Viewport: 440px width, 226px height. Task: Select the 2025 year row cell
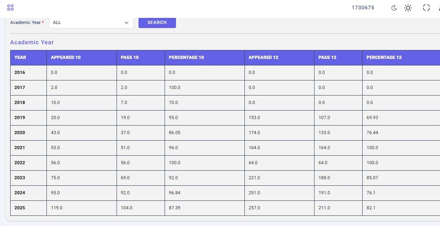pyautogui.click(x=20, y=208)
